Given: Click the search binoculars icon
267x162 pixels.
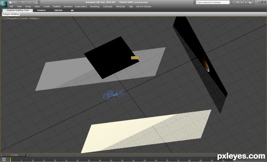Looking at the screenshot, I should coord(231,2).
